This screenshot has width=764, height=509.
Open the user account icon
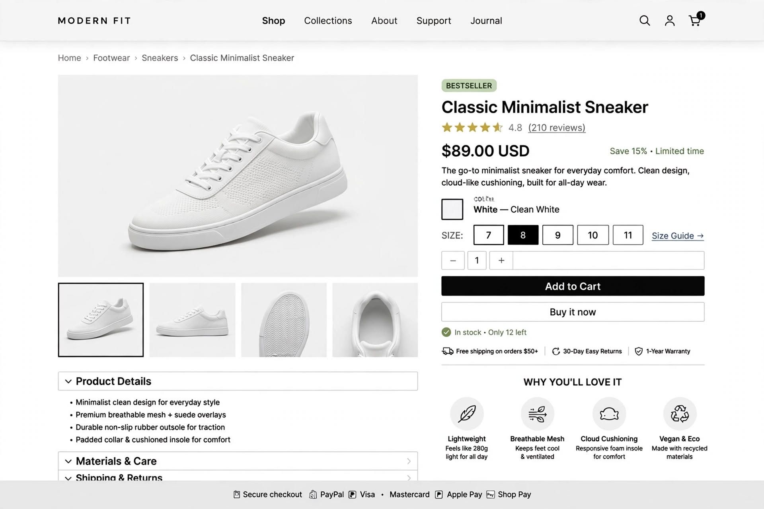tap(670, 21)
